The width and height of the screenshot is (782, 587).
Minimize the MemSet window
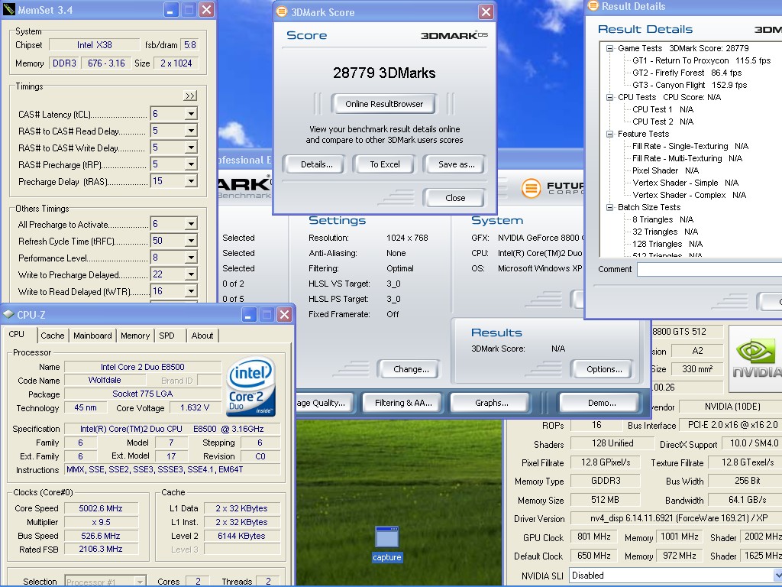click(170, 9)
